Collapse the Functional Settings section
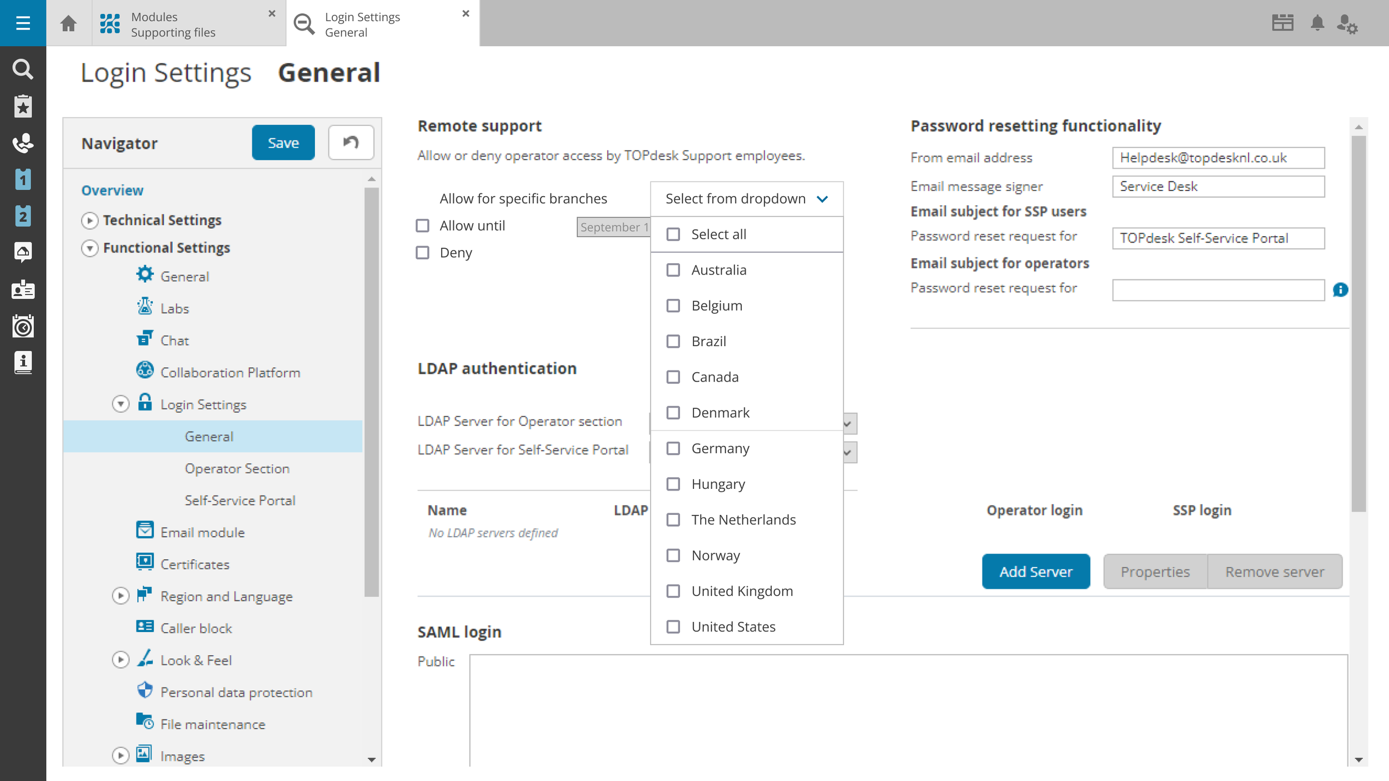Screen dimensions: 1389x781 coord(90,248)
